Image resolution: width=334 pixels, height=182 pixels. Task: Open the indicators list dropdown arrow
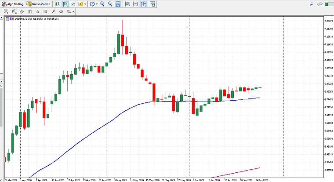tap(85, 4)
